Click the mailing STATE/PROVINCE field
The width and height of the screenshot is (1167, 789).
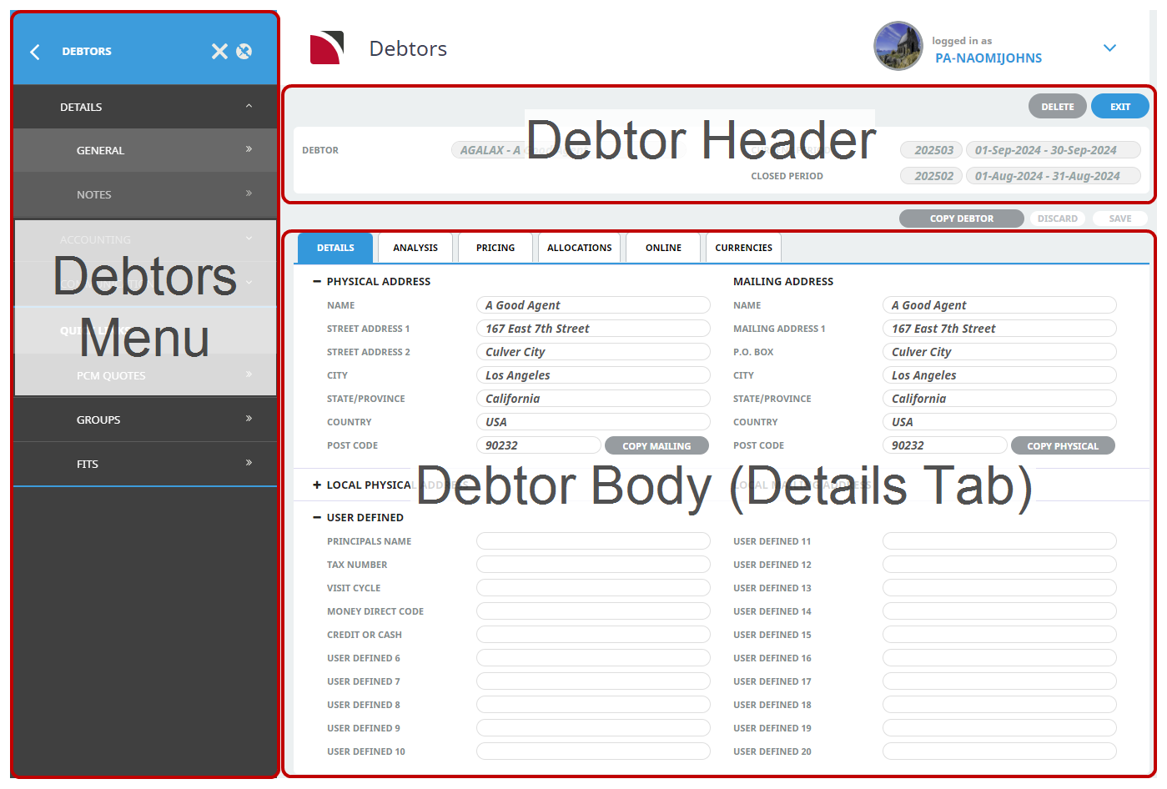point(999,399)
